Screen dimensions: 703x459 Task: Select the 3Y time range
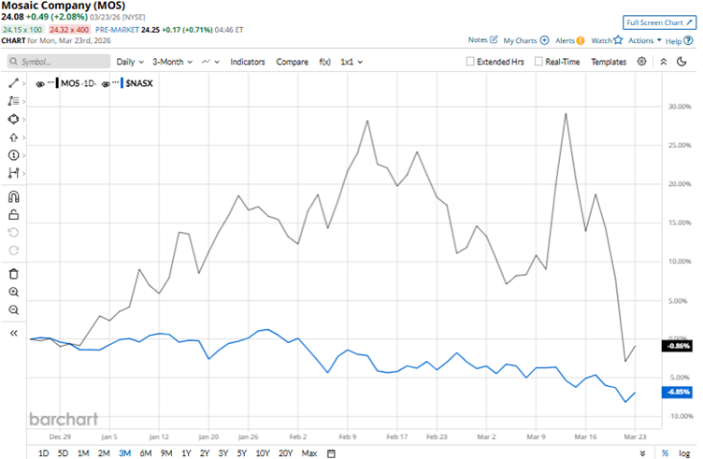[x=223, y=453]
